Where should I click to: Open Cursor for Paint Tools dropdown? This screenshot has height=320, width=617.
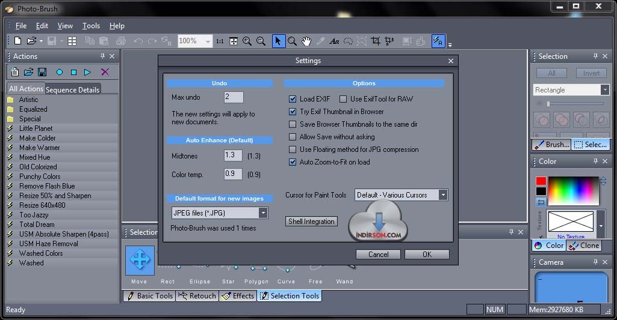point(443,195)
